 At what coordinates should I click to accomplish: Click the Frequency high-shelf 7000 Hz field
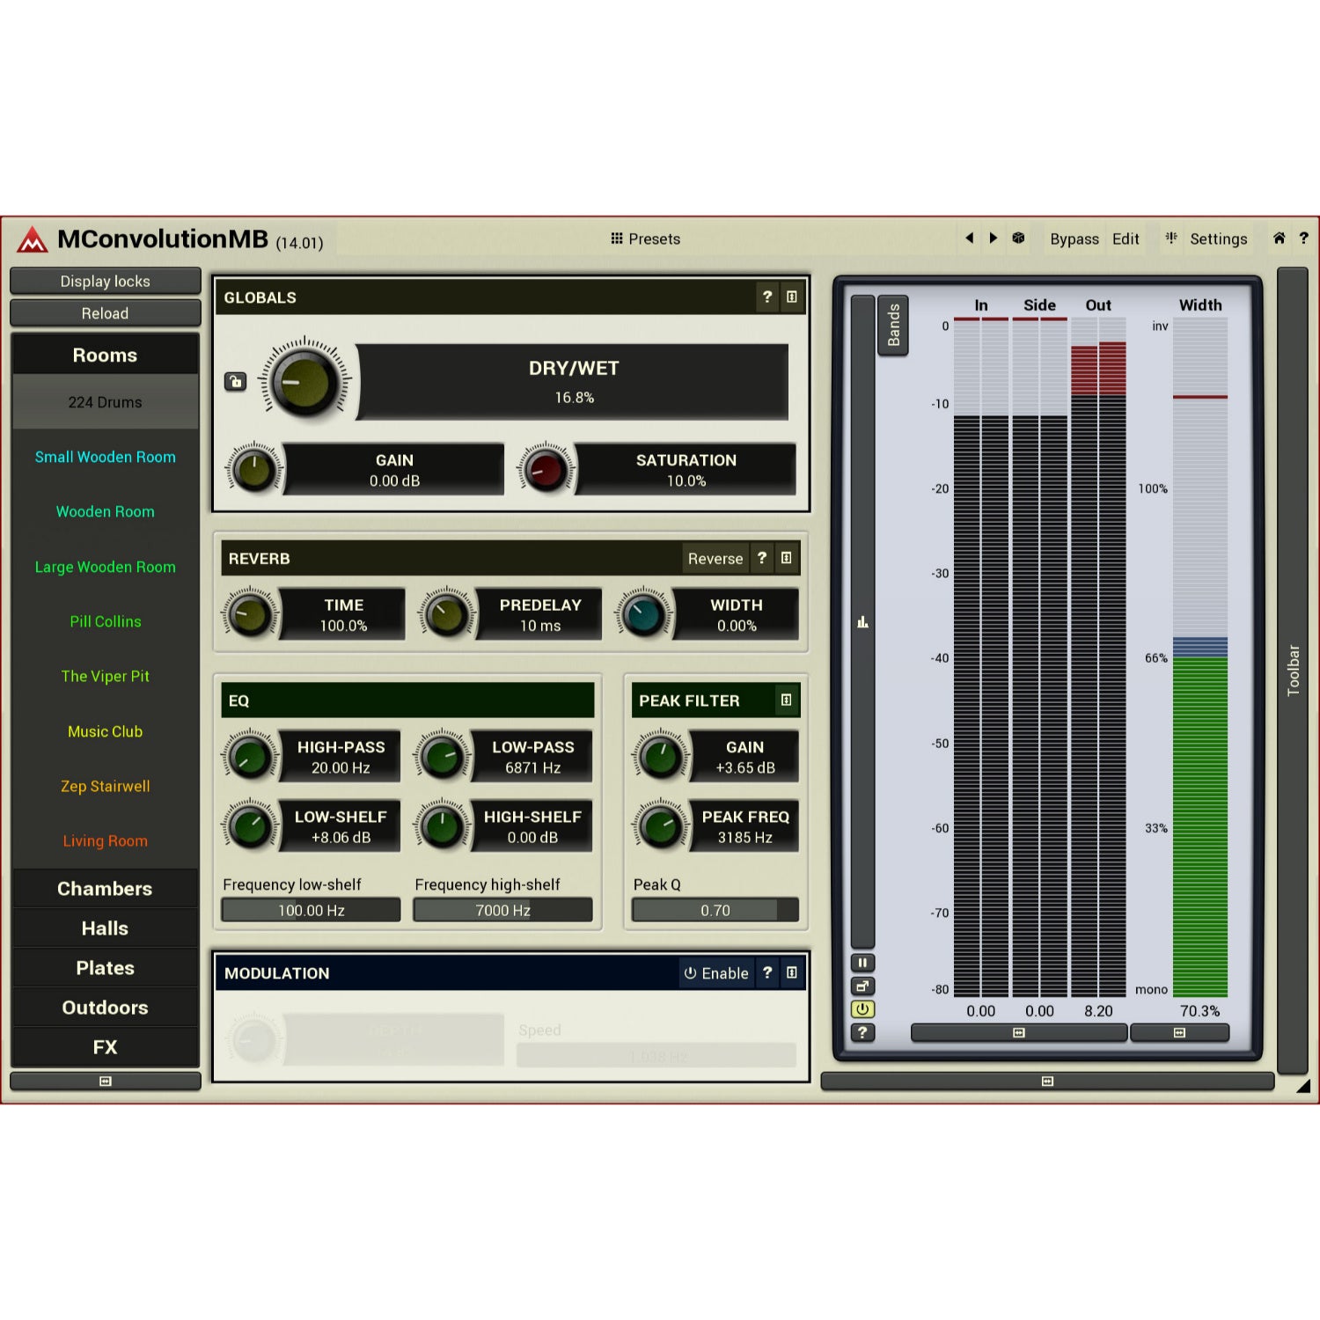click(x=502, y=910)
